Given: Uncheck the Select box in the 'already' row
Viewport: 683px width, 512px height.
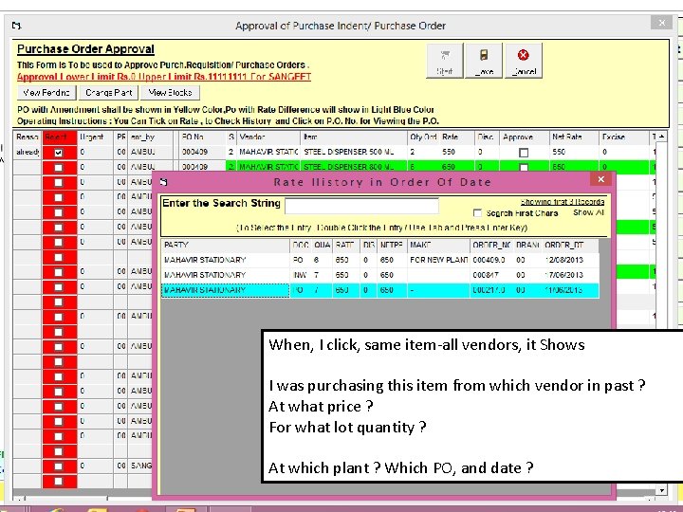Looking at the screenshot, I should [59, 153].
